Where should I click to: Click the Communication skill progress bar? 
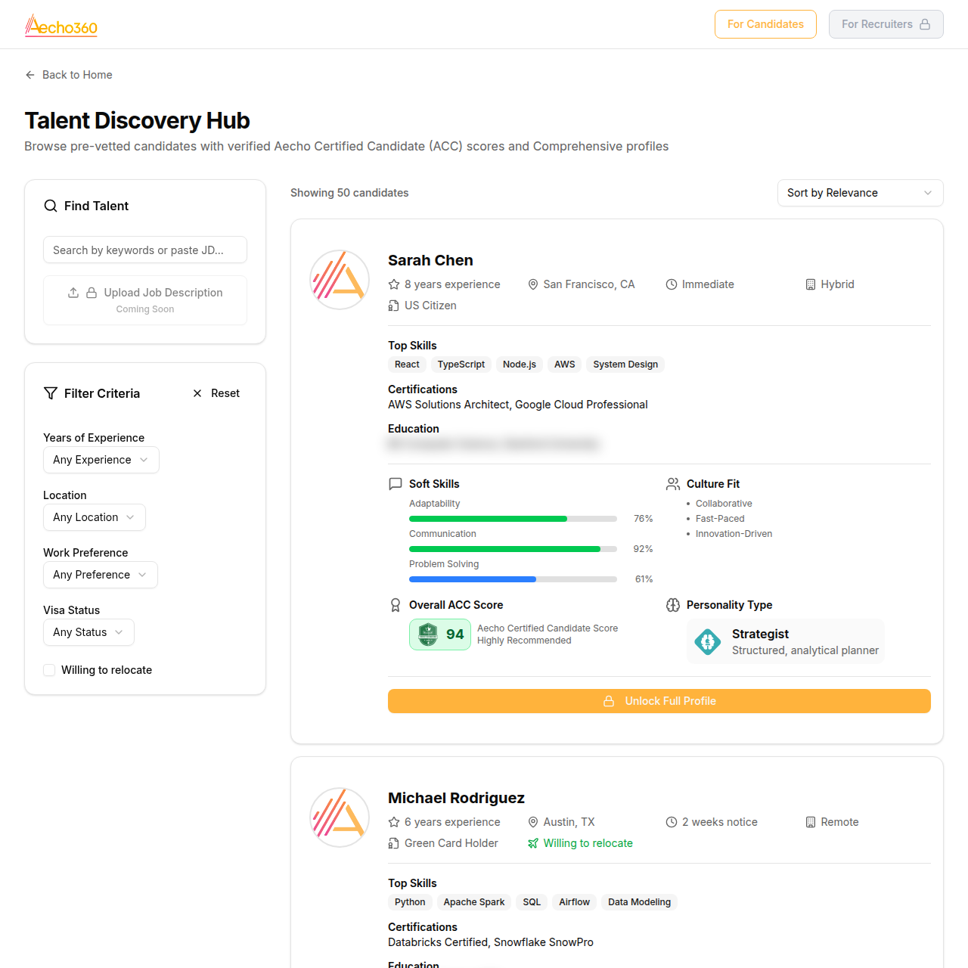513,549
